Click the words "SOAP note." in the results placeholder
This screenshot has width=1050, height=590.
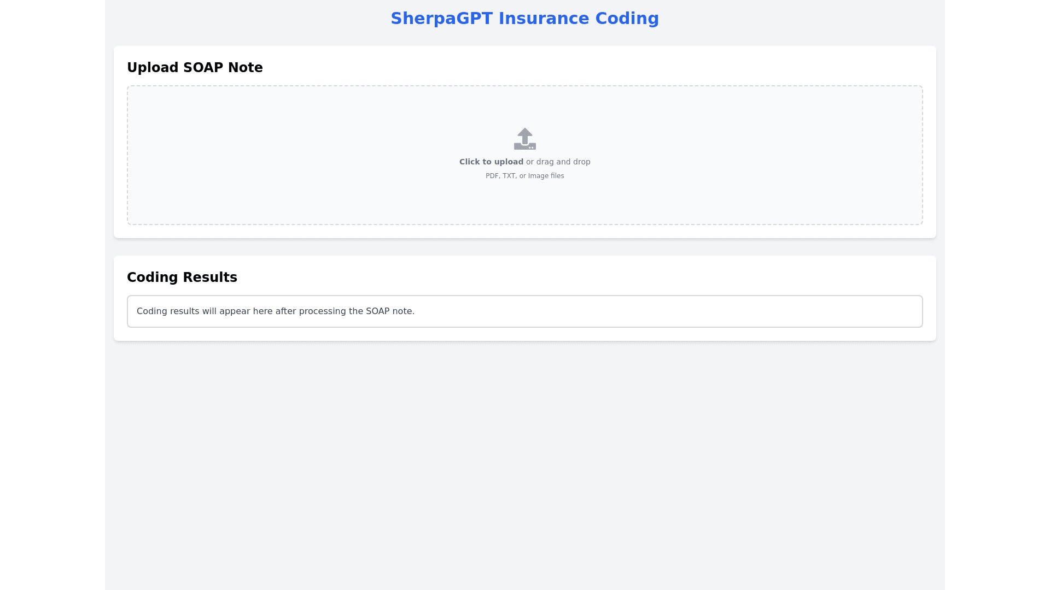click(x=390, y=311)
